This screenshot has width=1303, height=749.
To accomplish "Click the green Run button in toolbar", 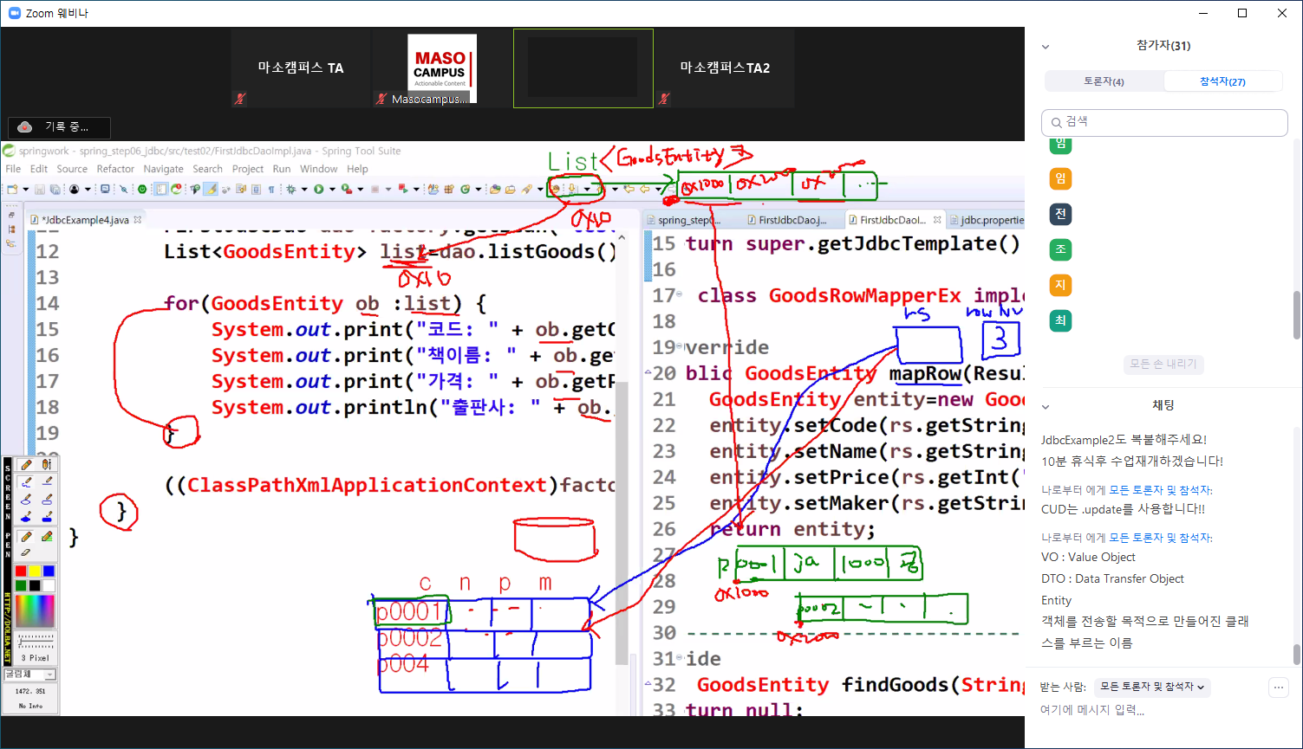I will tap(319, 189).
